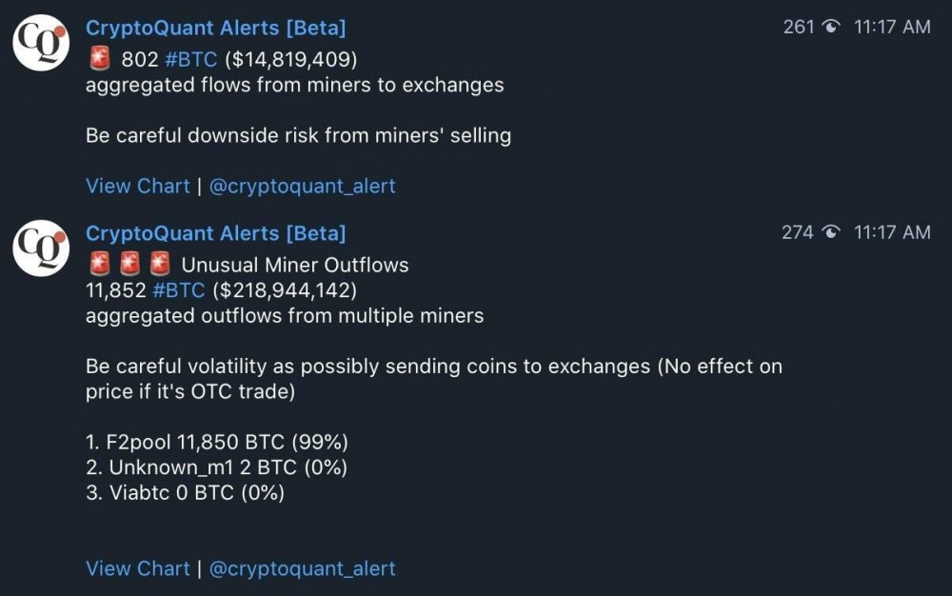Image resolution: width=952 pixels, height=596 pixels.
Task: Click the first message's CryptoQuant avatar
Action: pyautogui.click(x=41, y=42)
